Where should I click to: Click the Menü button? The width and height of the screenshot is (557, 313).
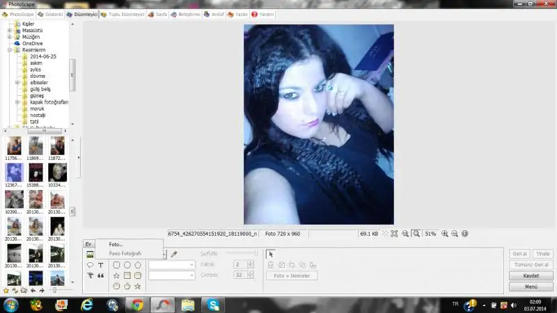coord(531,286)
